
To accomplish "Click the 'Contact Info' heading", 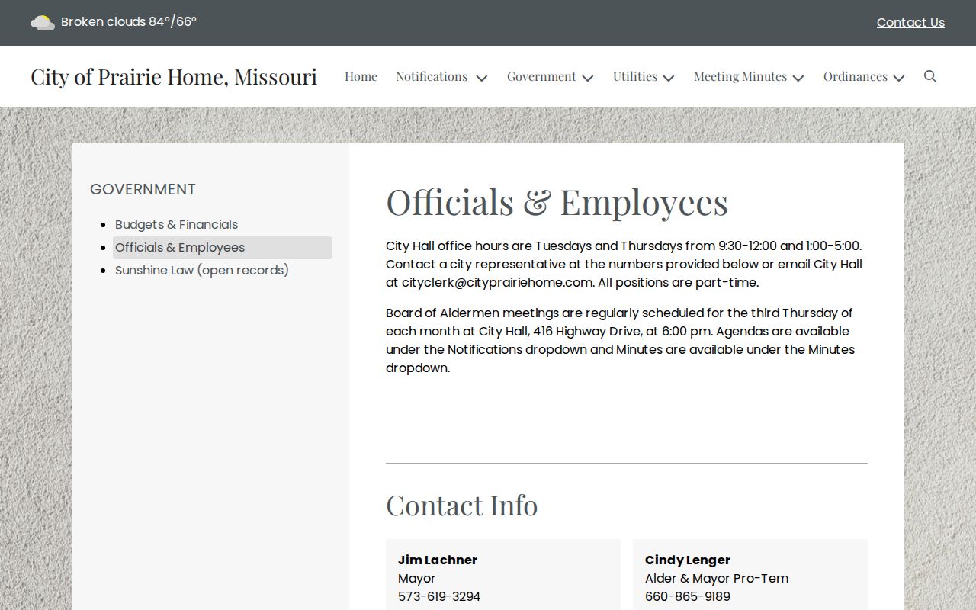I will pos(461,506).
